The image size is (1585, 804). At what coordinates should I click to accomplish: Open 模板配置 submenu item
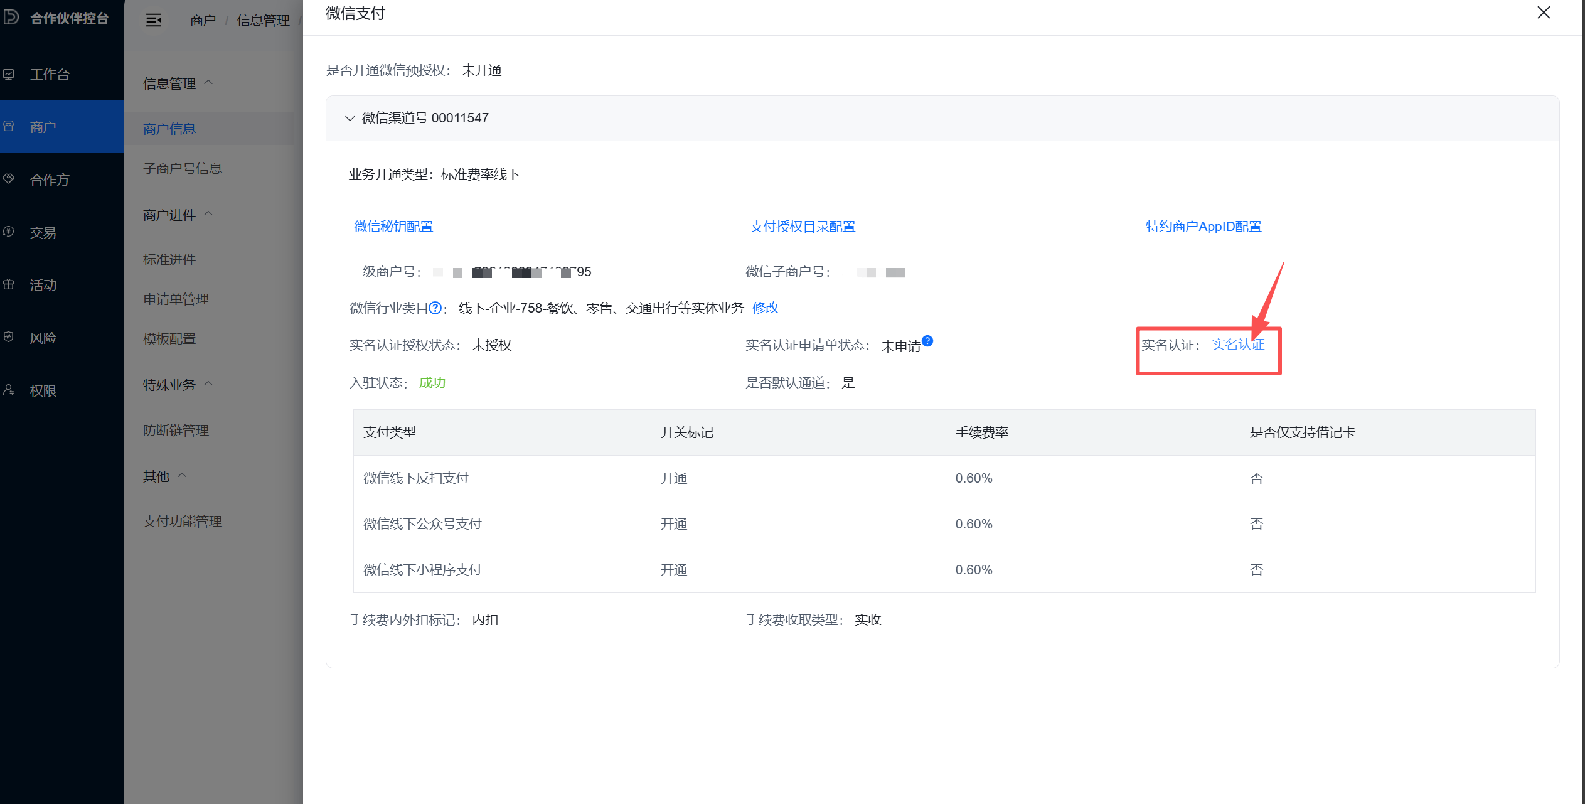click(169, 338)
